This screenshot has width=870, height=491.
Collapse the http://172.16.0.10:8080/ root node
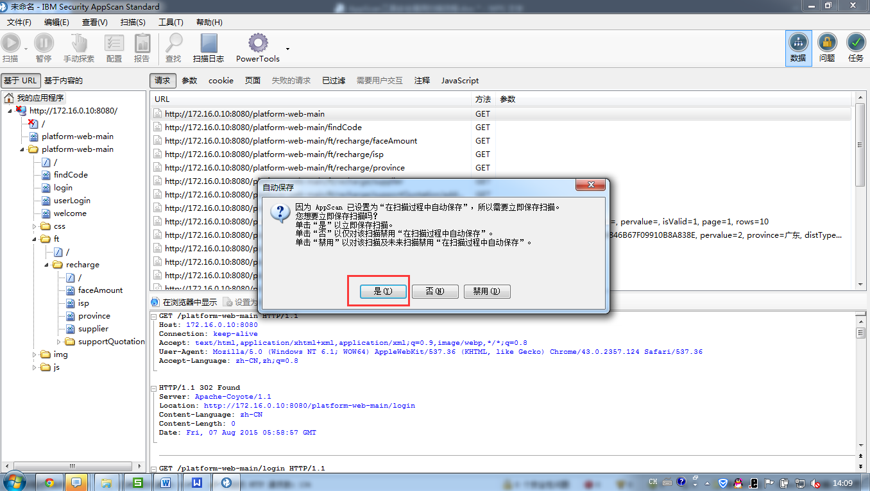click(x=10, y=111)
